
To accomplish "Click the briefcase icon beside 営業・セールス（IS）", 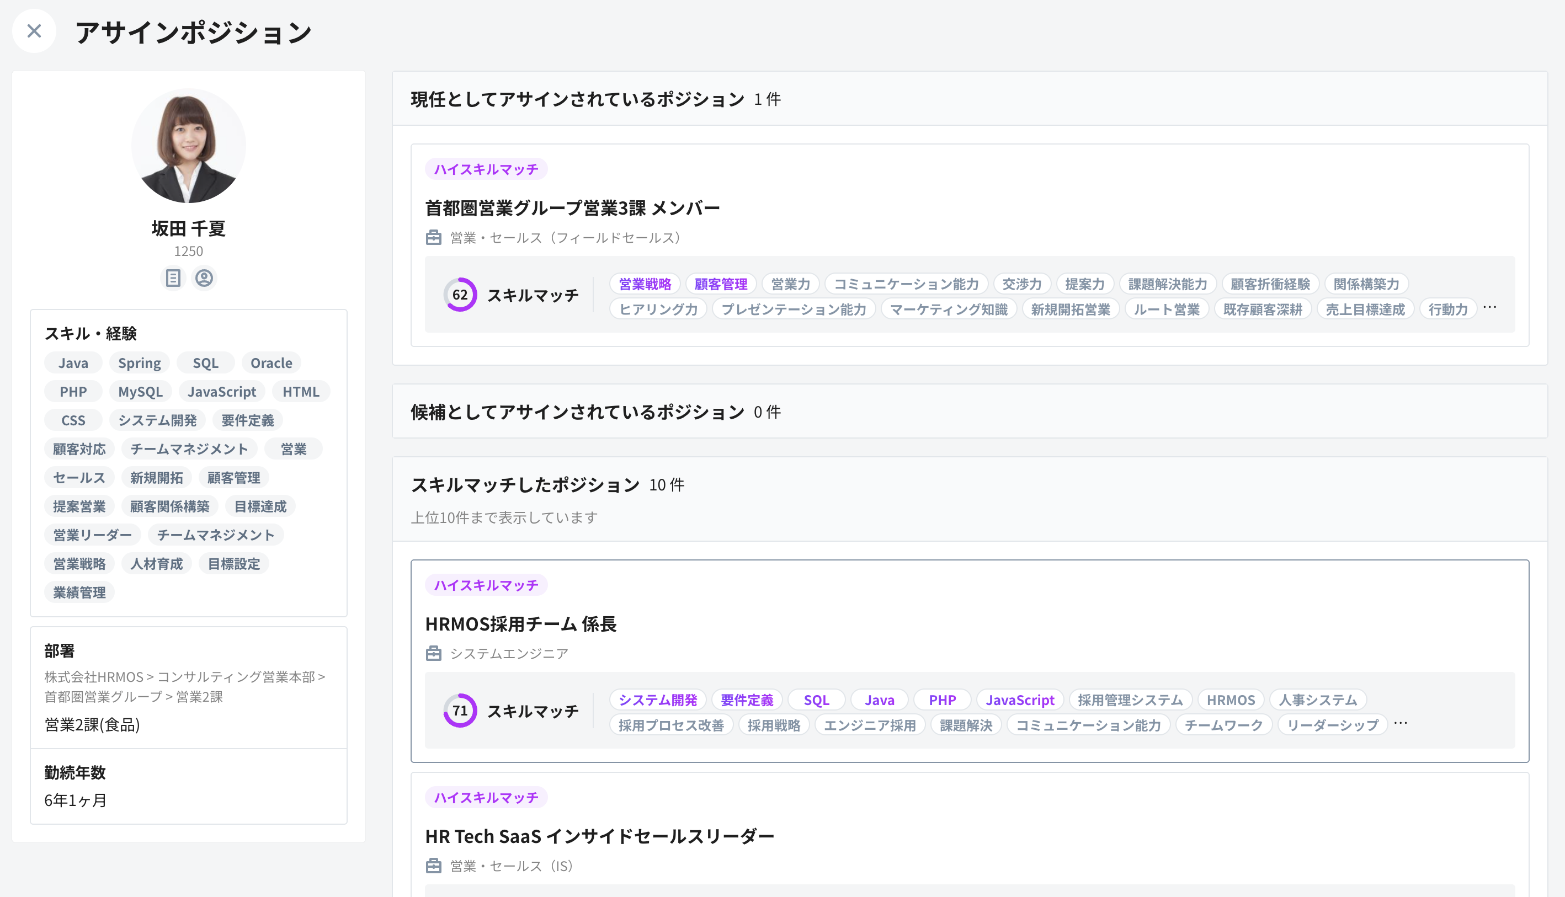I will click(x=434, y=866).
